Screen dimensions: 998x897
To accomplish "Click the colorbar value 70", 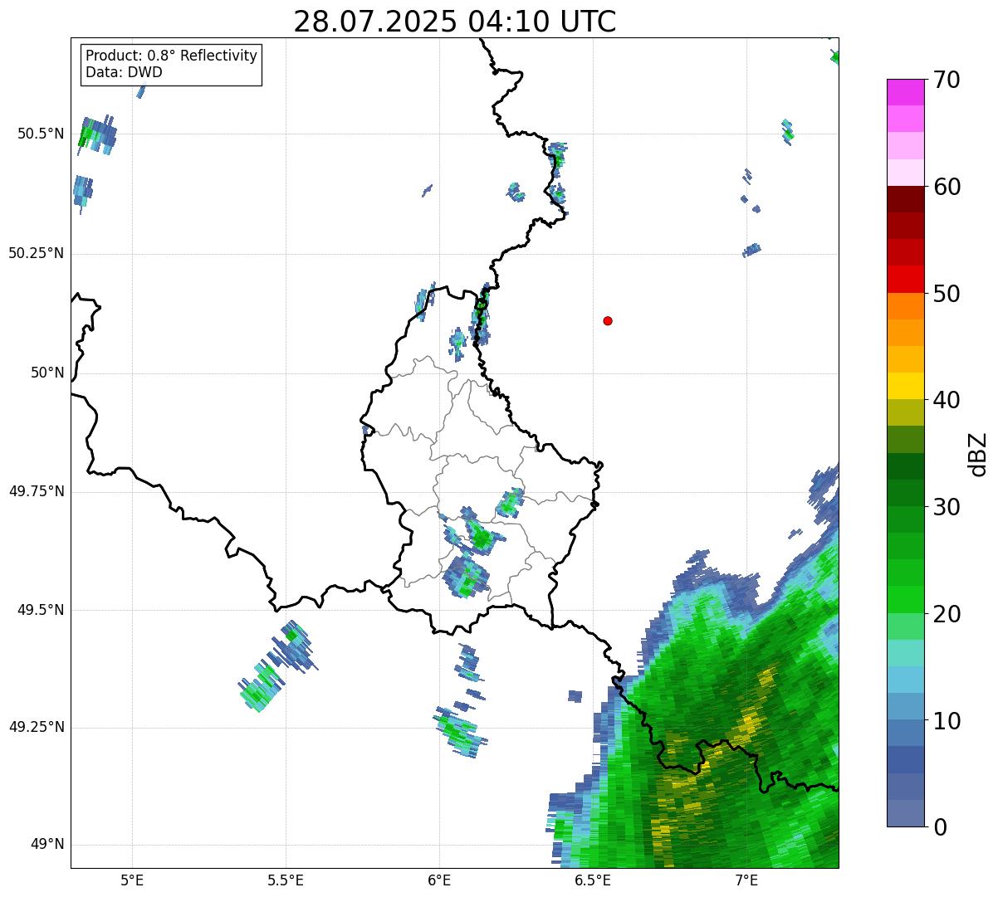I will point(947,80).
